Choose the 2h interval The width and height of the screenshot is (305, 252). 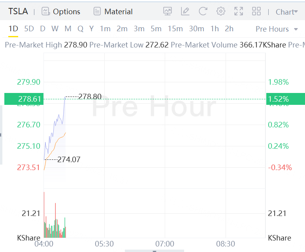(229, 28)
